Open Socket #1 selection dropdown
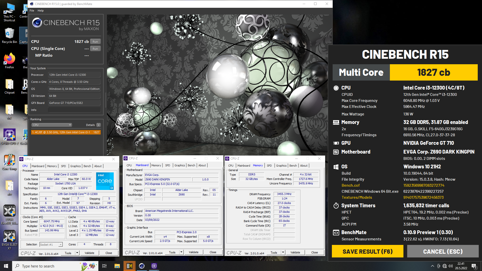Viewport: 482px width, 271px height. 51,244
